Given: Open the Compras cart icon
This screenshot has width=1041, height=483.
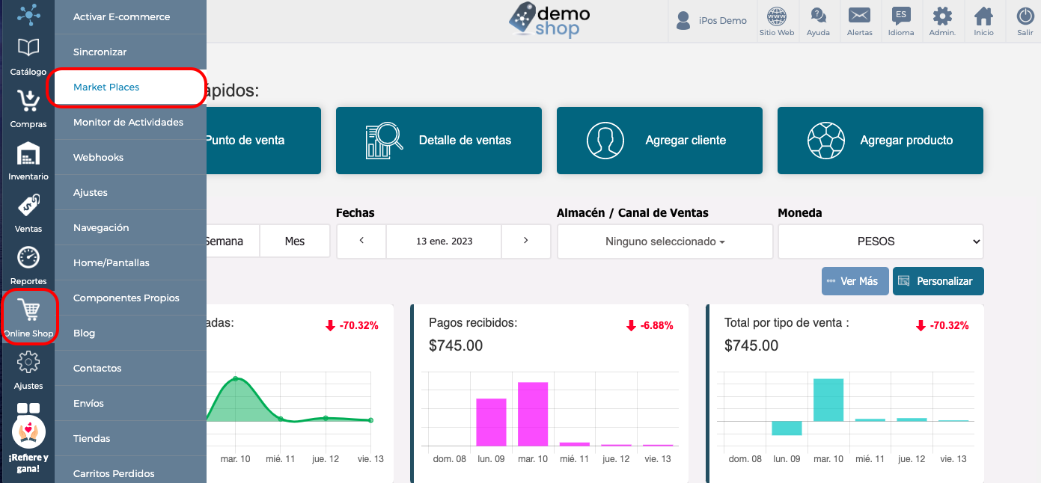Looking at the screenshot, I should [28, 102].
